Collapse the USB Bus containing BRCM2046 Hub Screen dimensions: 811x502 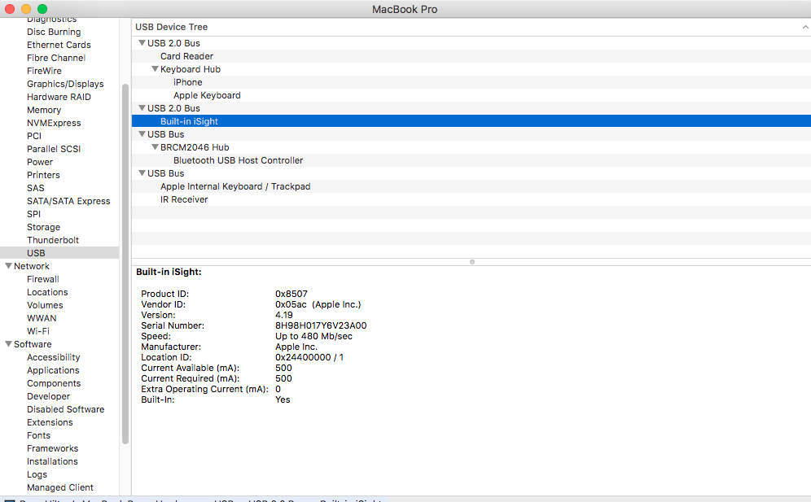pyautogui.click(x=142, y=134)
